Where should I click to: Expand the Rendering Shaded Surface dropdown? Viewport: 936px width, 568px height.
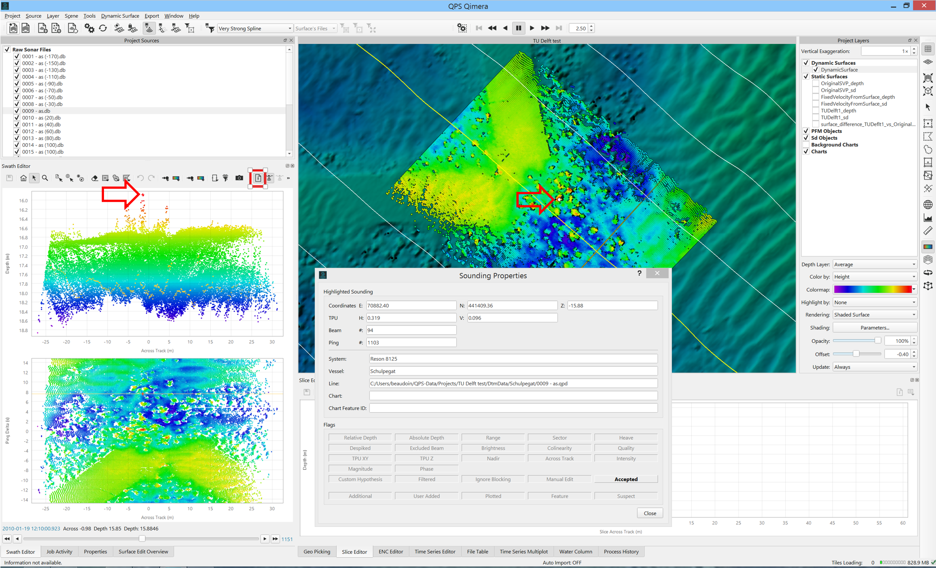click(874, 315)
